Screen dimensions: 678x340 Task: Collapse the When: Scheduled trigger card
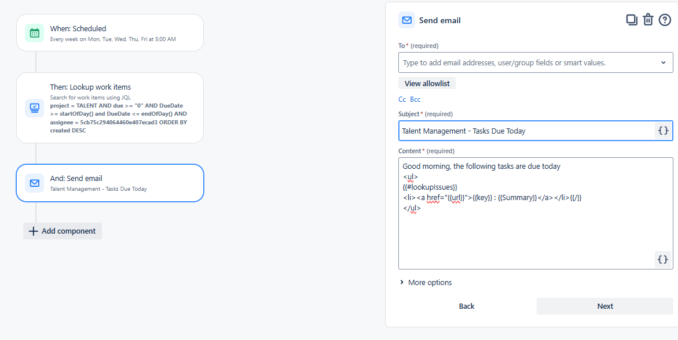(x=110, y=33)
